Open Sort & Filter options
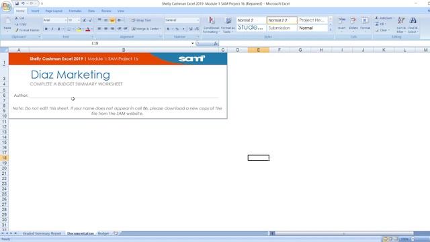 click(401, 25)
